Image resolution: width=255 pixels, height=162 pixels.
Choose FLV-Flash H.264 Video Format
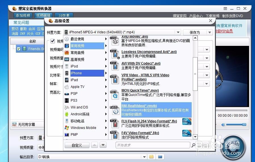point(149,121)
